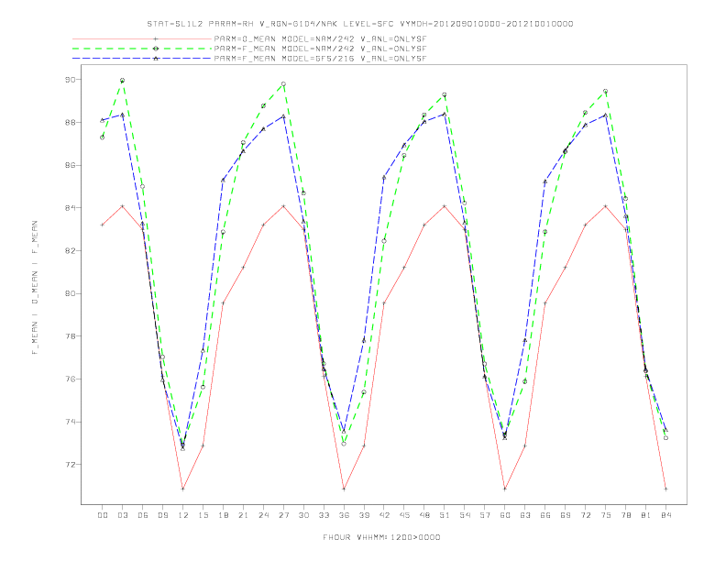The height and width of the screenshot is (561, 726).
Task: Click the x-axis label FHOUR VHHMM: 1200>0000
Action: pos(381,537)
